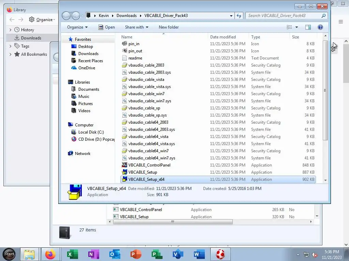Open the address bar history dropdown
349x261 pixels.
point(231,16)
